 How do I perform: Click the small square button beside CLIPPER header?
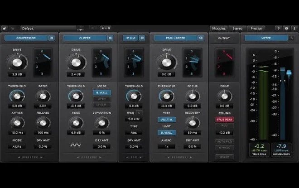[x=111, y=38]
